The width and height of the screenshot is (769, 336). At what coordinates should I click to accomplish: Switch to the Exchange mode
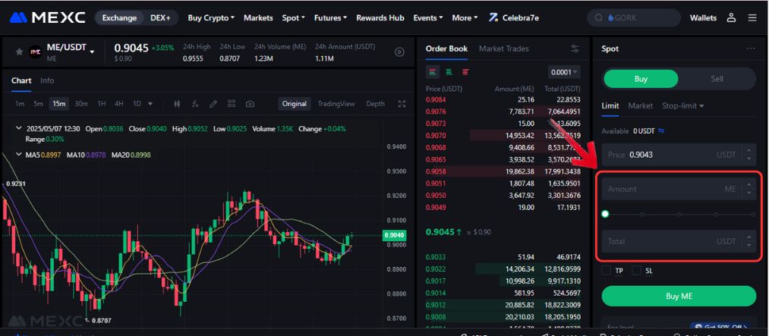pos(119,17)
